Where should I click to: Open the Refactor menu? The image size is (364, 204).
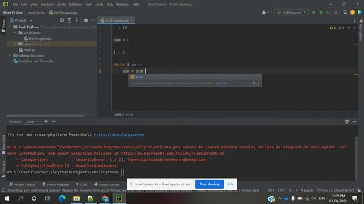pos(76,4)
